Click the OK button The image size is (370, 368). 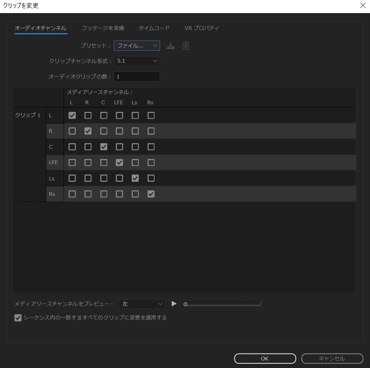pos(265,358)
